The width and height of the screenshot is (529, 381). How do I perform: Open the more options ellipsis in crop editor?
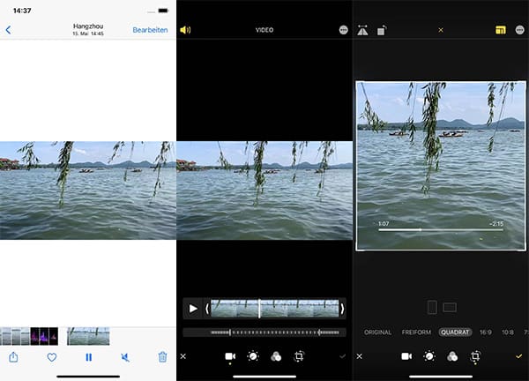click(519, 30)
